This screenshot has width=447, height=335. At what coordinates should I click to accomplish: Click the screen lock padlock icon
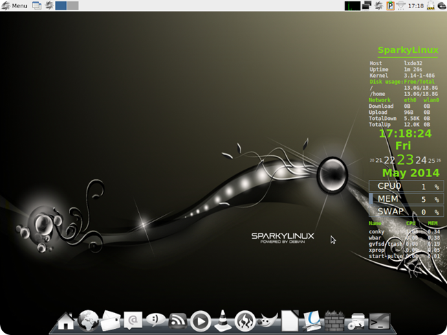click(430, 5)
